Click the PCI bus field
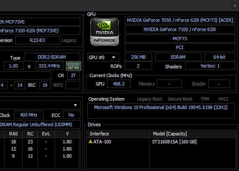This screenshot has height=171, width=239. click(180, 47)
